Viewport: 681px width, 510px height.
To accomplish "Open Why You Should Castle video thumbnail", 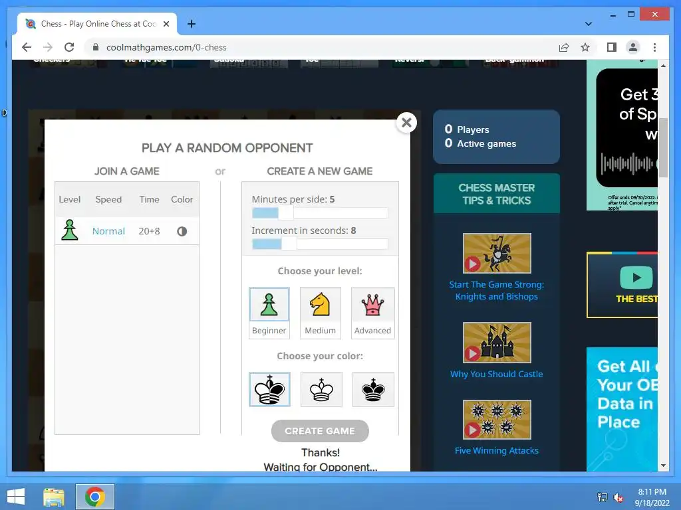I will tap(497, 343).
